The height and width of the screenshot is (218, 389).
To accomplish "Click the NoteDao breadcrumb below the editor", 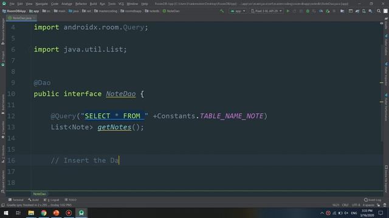I will 40,194.
